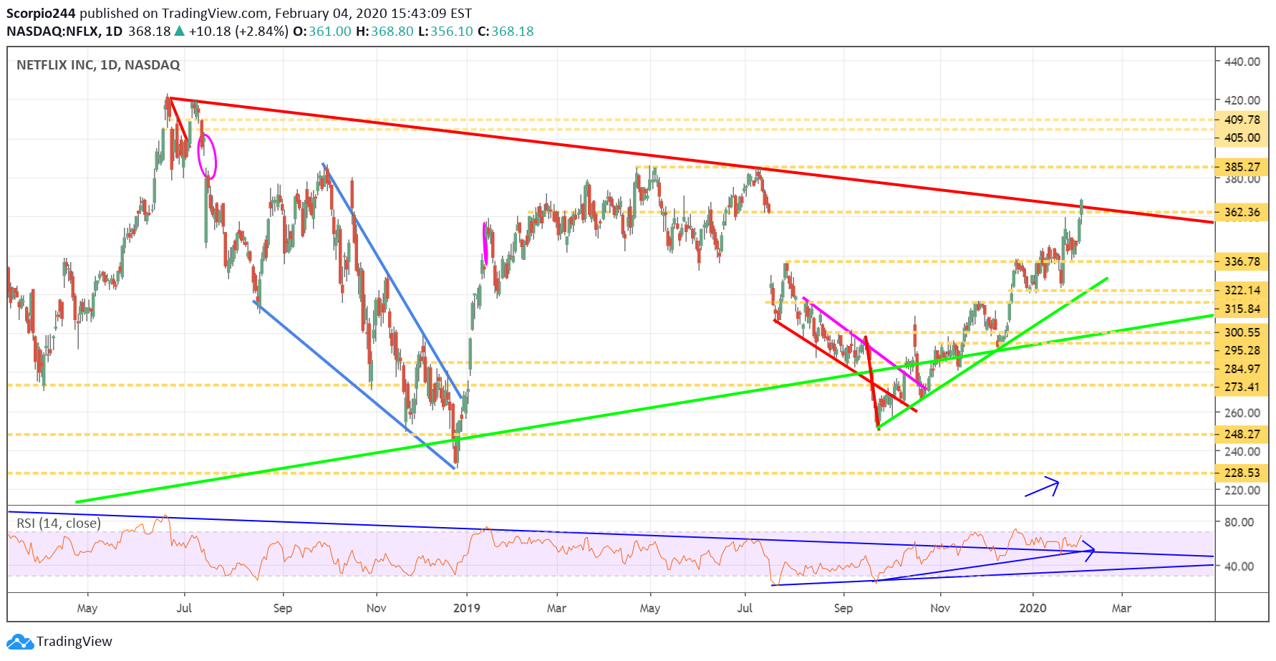Click the RSI 80.00 axis value
The image size is (1276, 661).
click(1239, 522)
